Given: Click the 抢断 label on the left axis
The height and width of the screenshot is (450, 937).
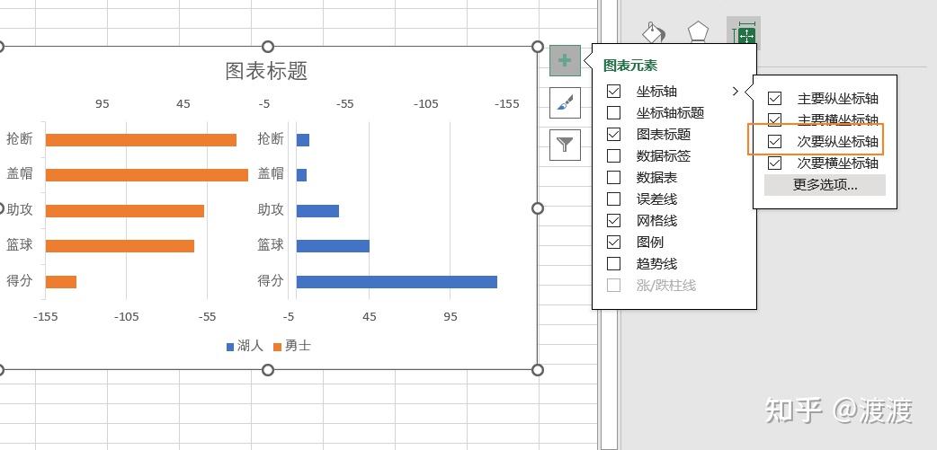Looking at the screenshot, I should (x=19, y=139).
